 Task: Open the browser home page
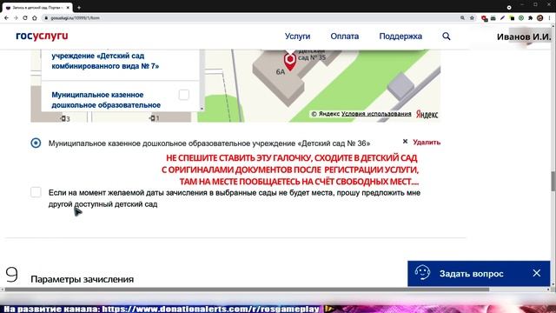point(35,17)
